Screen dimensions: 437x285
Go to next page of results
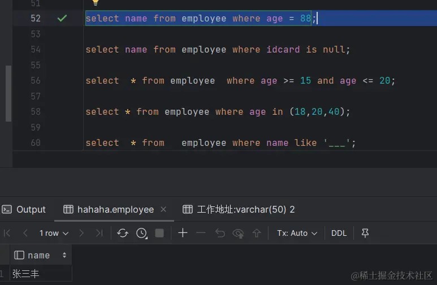tap(81, 233)
